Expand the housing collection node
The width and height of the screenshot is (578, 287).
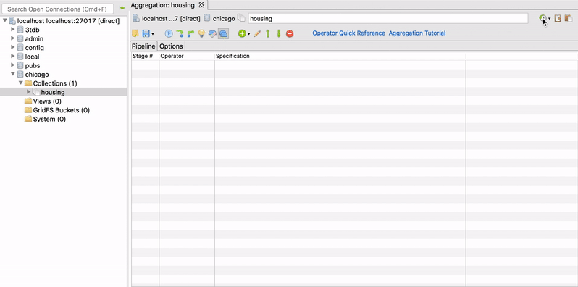click(29, 92)
